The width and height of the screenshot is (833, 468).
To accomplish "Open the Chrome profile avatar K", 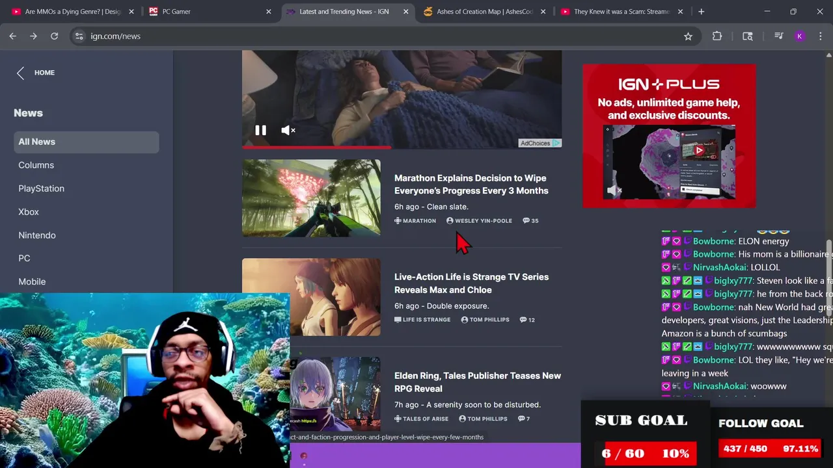I will point(799,36).
